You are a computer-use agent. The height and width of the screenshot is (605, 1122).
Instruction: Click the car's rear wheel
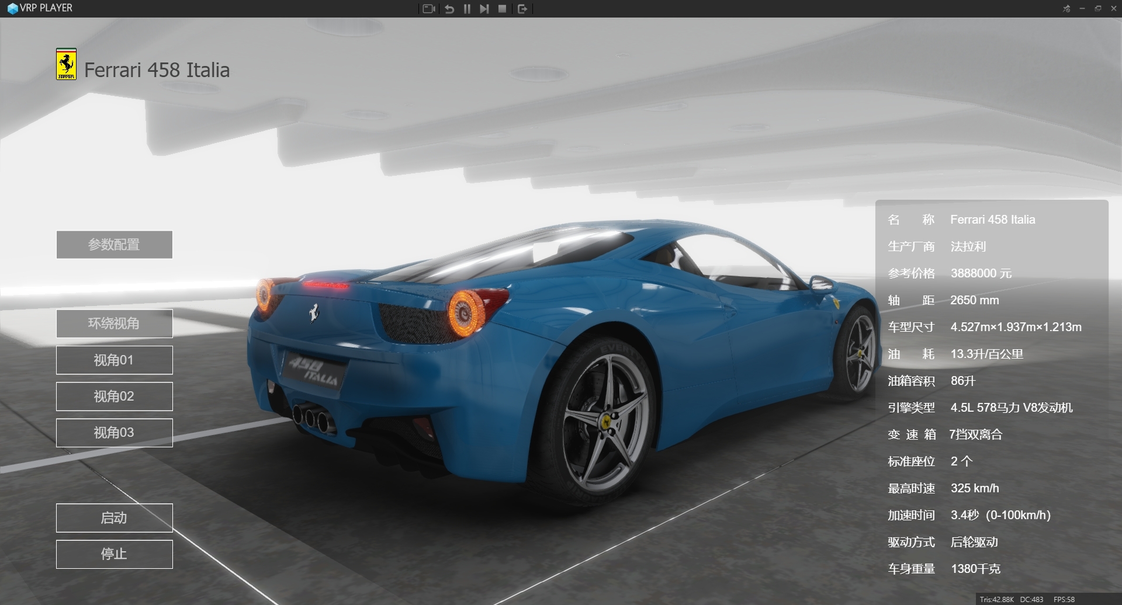click(605, 422)
